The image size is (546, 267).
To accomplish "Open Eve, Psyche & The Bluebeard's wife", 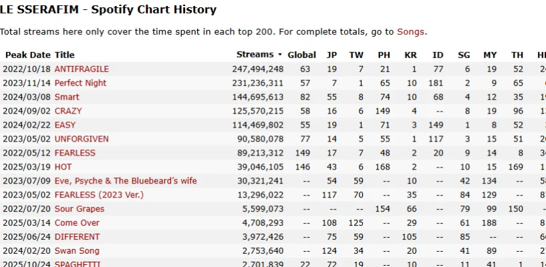I will click(x=126, y=181).
